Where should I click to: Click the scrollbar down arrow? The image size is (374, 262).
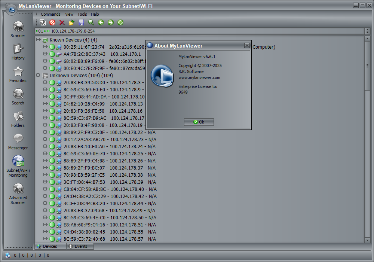367,240
